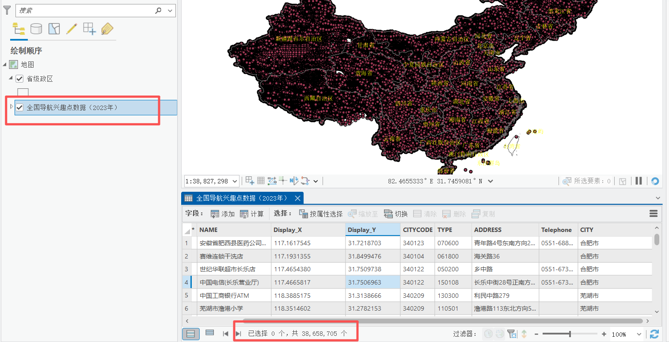Image resolution: width=669 pixels, height=342 pixels.
Task: Open the map scale dropdown
Action: coord(235,181)
